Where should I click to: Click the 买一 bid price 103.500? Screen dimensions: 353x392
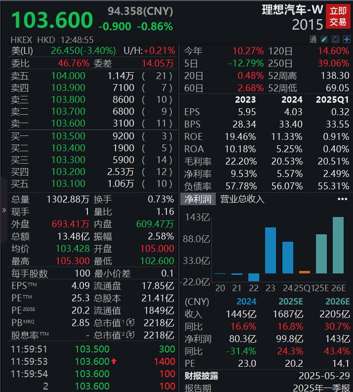[68, 136]
